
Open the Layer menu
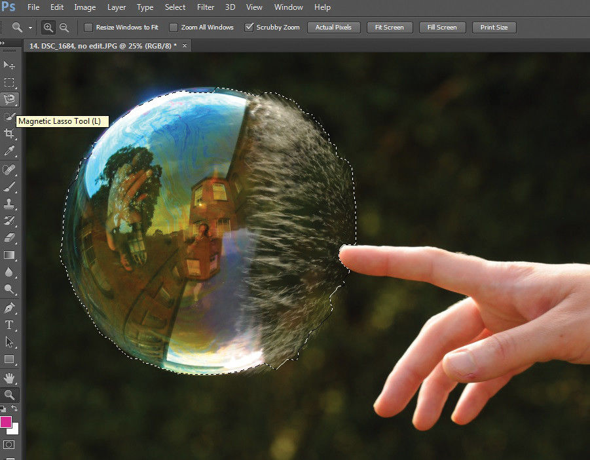(117, 7)
